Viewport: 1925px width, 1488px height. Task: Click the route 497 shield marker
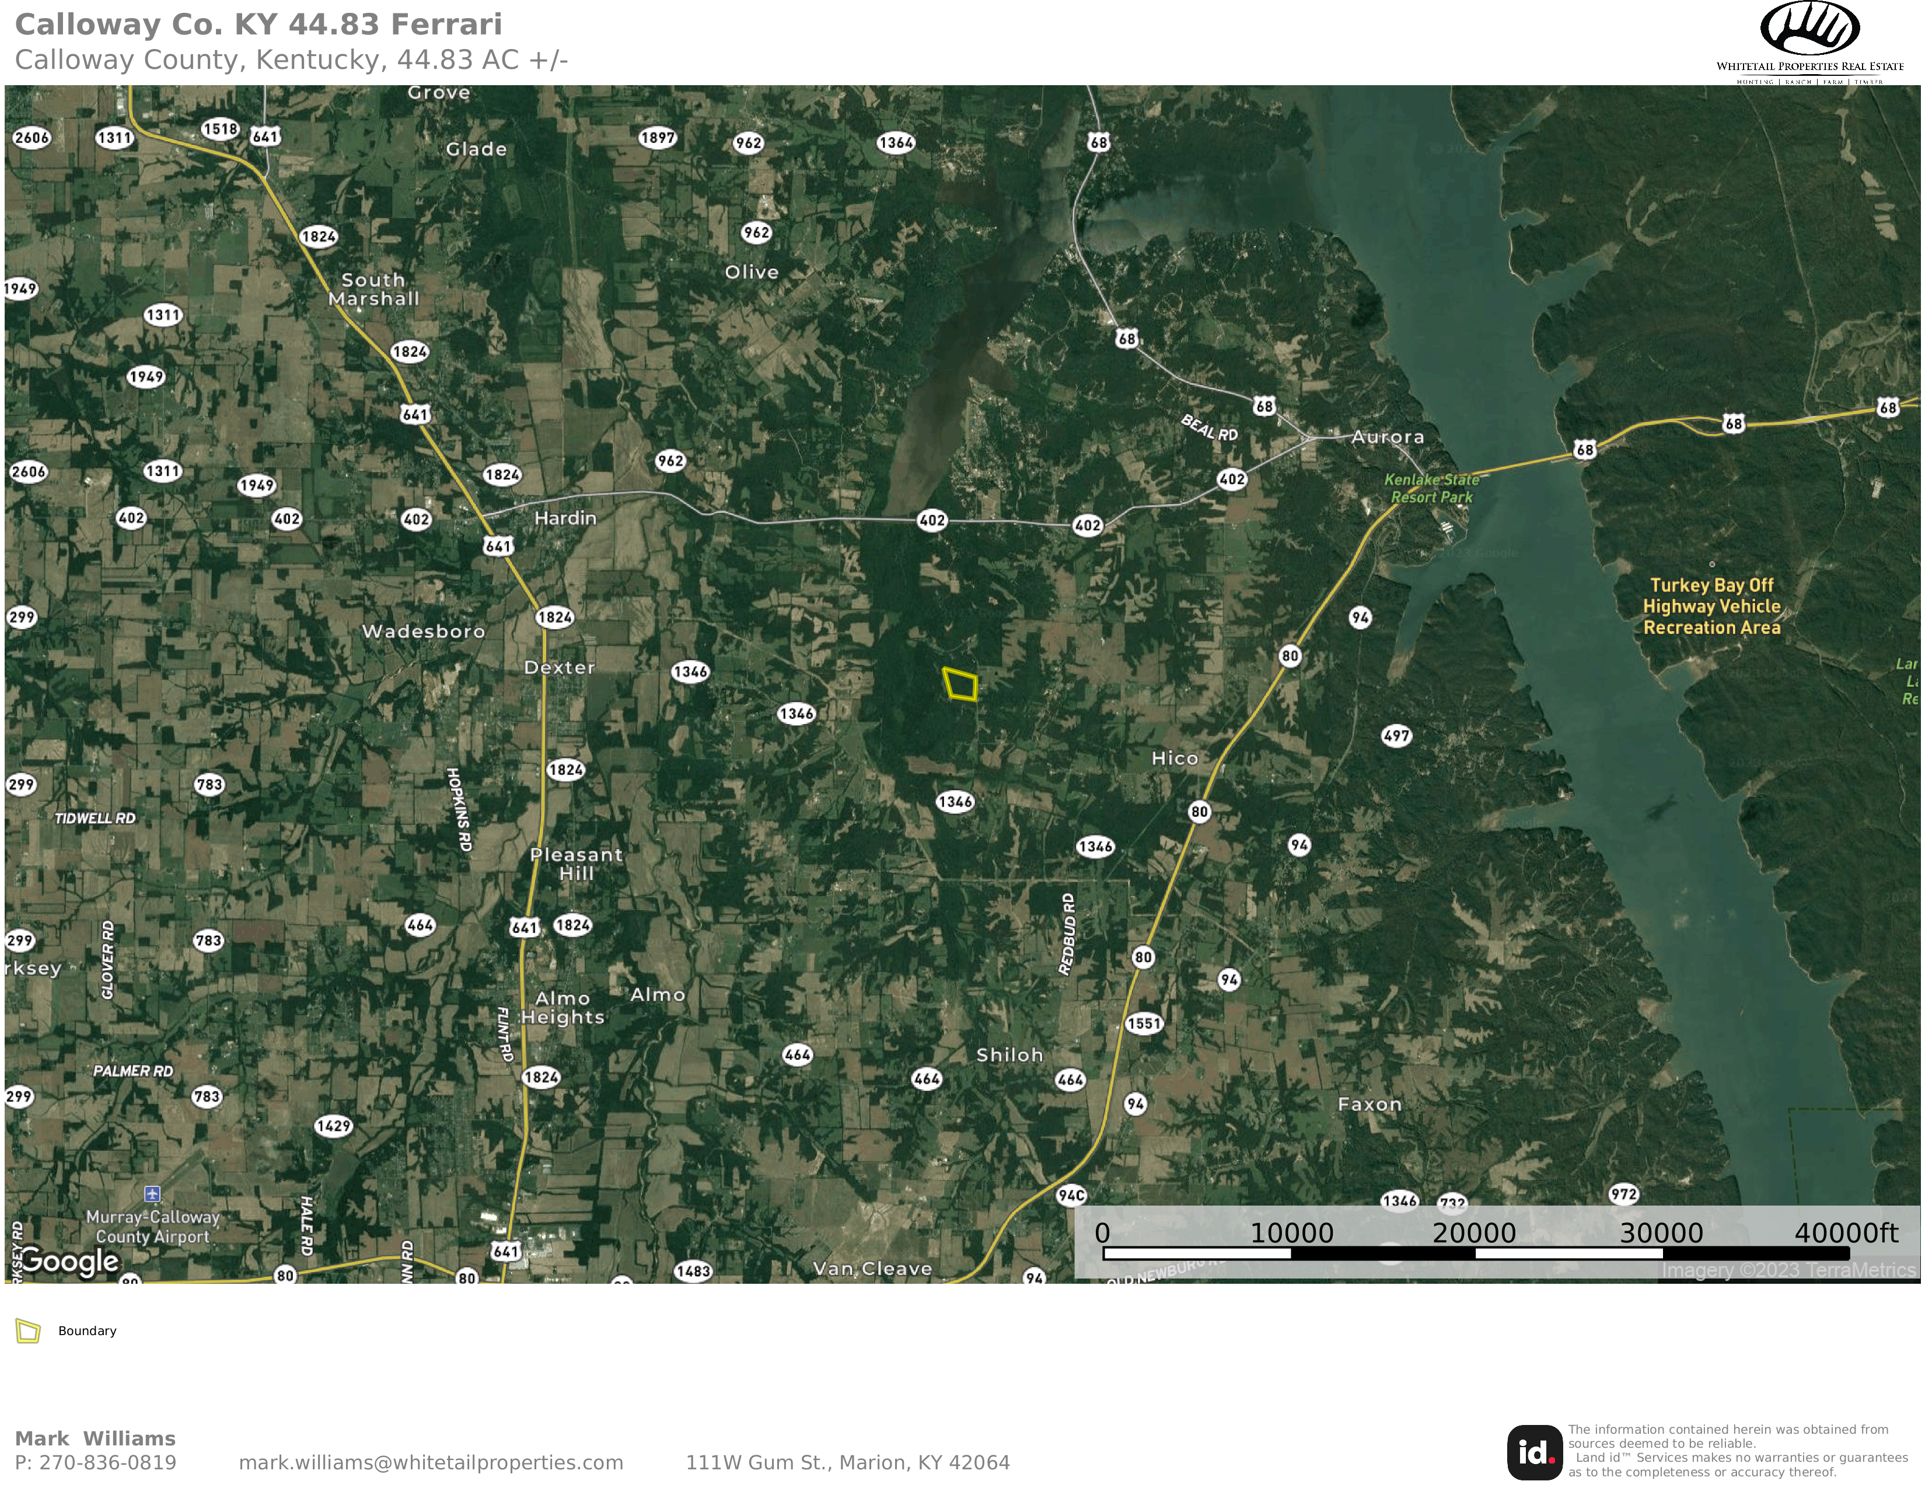coord(1396,735)
